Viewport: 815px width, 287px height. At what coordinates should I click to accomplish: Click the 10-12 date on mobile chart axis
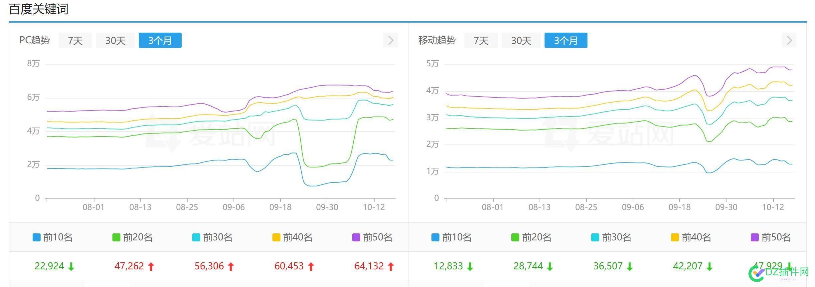[773, 207]
